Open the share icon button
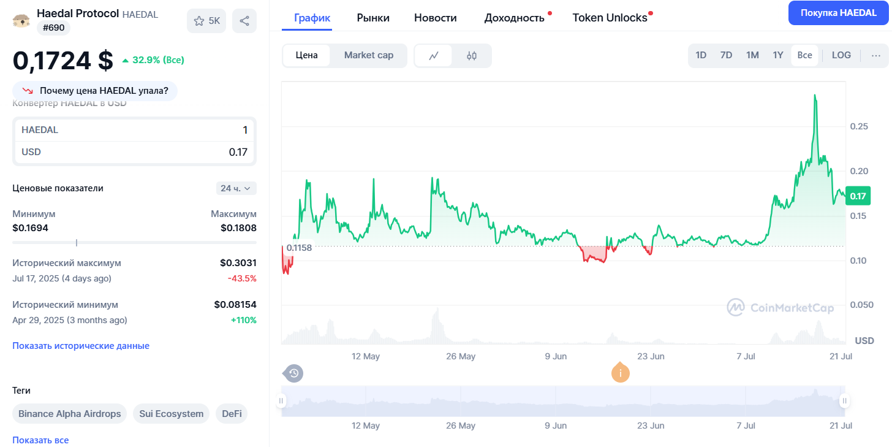Image resolution: width=892 pixels, height=447 pixels. tap(244, 21)
